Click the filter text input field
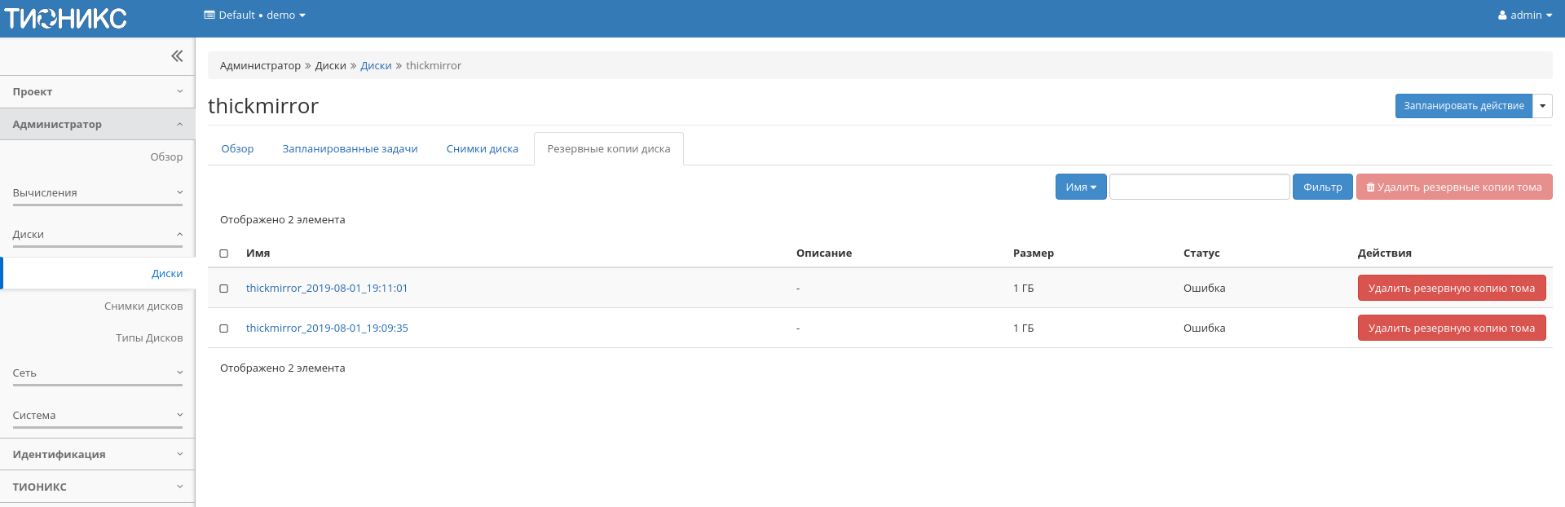 pyautogui.click(x=1199, y=187)
